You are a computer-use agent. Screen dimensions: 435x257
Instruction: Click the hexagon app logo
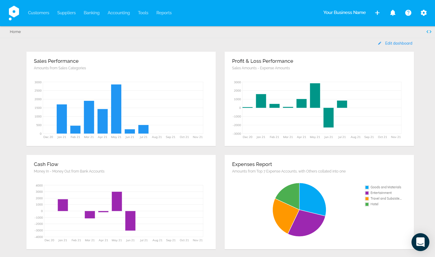tap(14, 13)
